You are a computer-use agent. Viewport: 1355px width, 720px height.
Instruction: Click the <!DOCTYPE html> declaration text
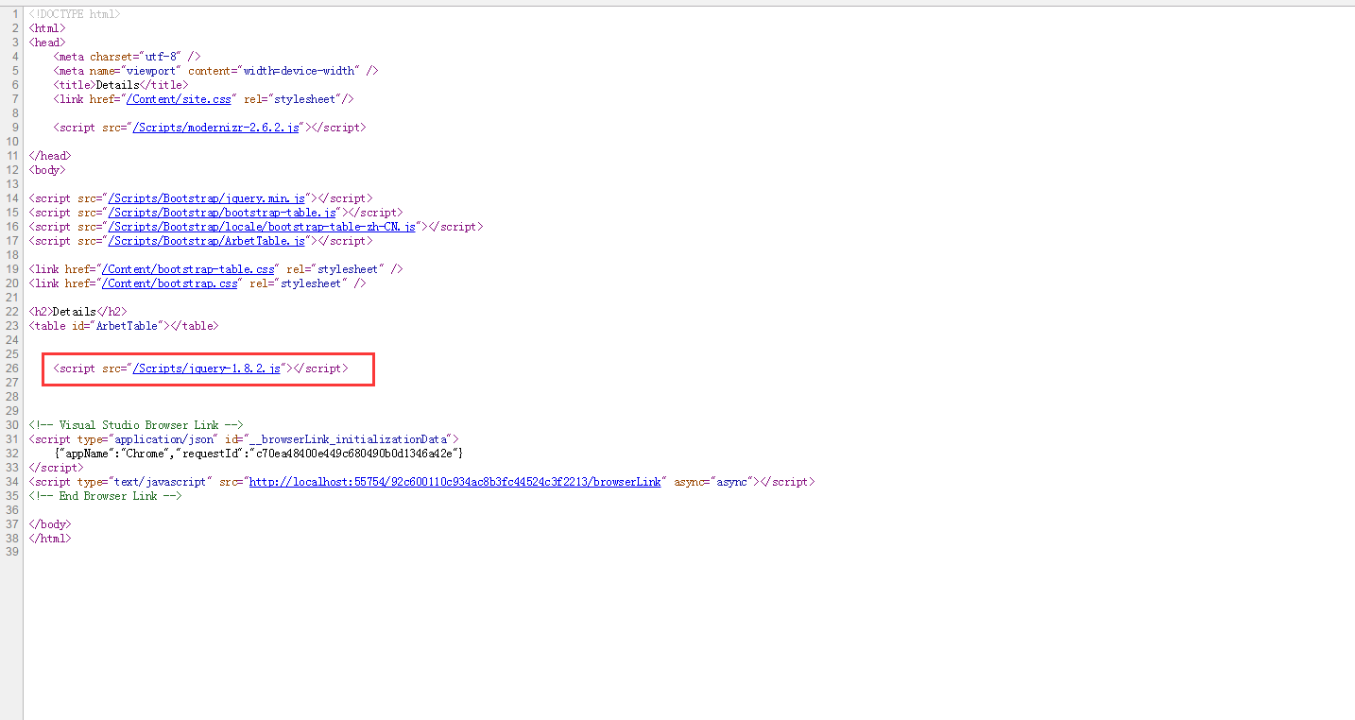point(75,14)
